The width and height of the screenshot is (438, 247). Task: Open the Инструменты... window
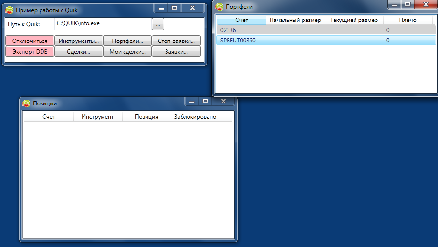coord(79,41)
